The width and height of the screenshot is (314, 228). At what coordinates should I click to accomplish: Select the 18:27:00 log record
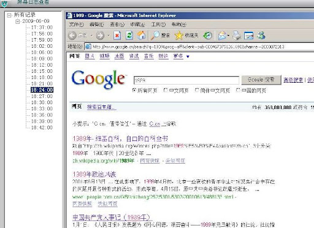coord(42,96)
